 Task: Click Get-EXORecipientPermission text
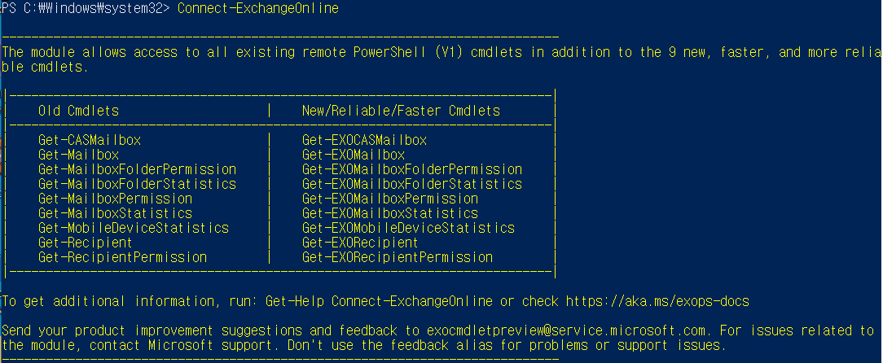[397, 256]
